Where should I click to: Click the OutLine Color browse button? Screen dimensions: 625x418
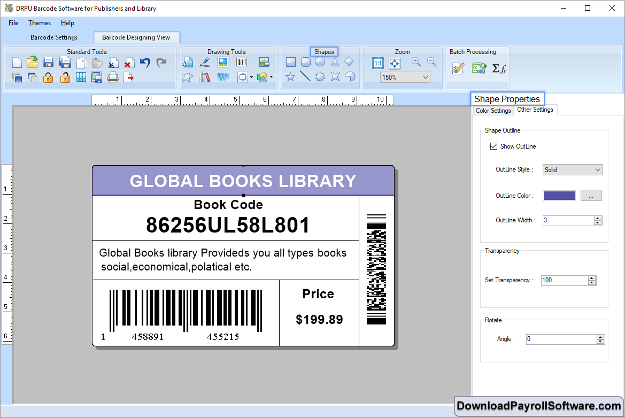(x=591, y=195)
